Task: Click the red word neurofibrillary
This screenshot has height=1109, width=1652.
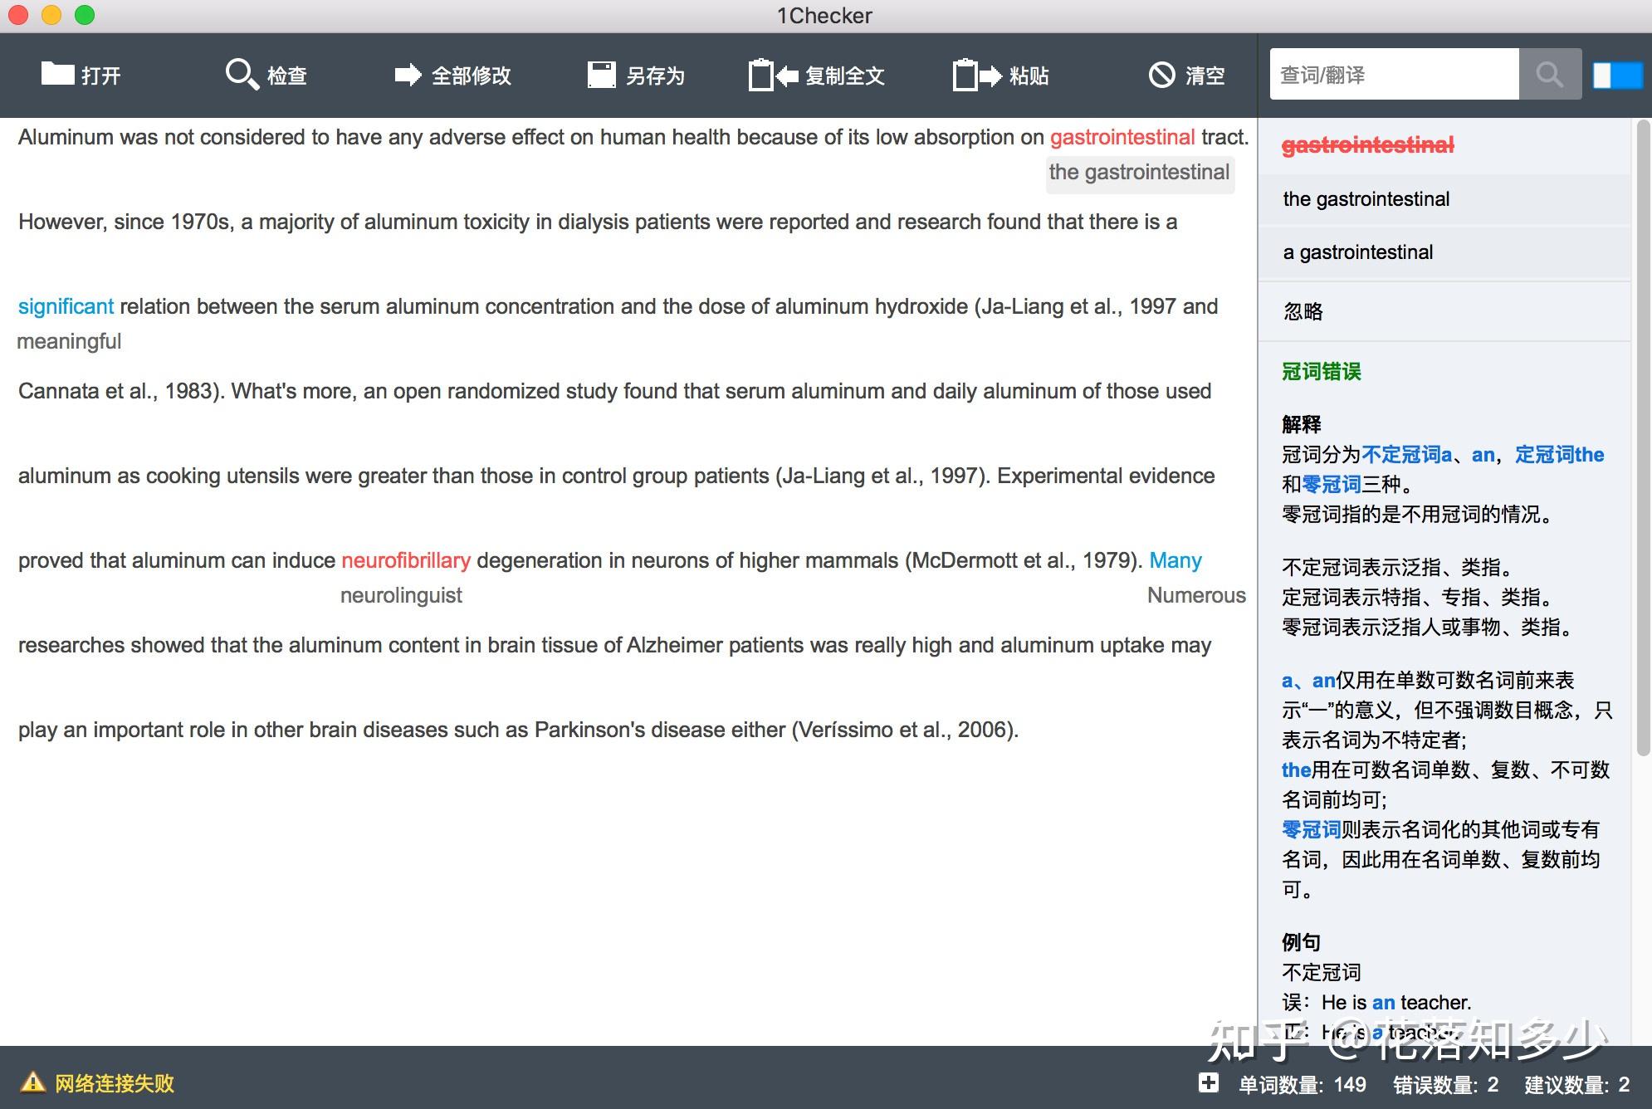Action: pyautogui.click(x=406, y=561)
